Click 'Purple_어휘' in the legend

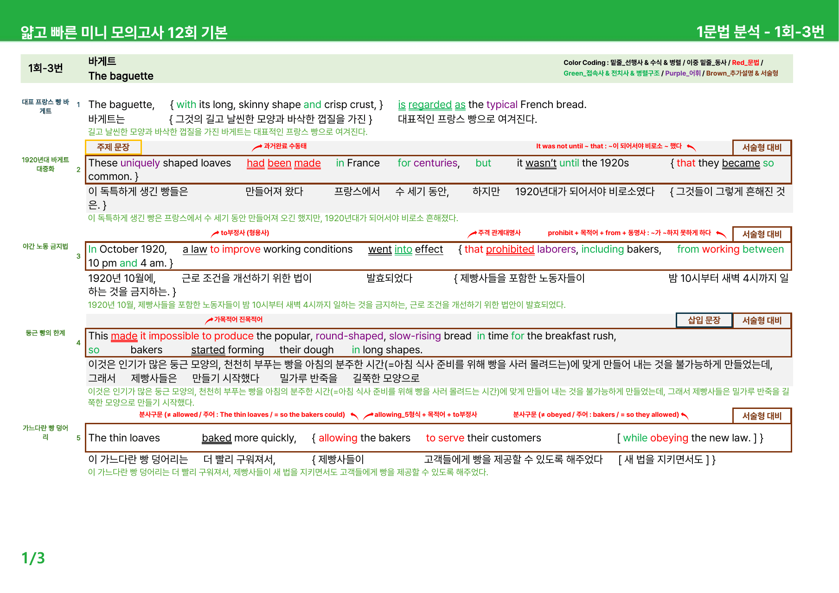pyautogui.click(x=683, y=73)
